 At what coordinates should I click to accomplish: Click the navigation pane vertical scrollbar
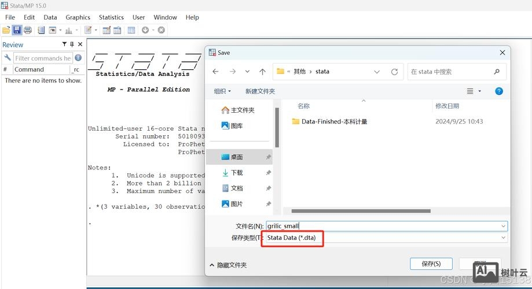(x=277, y=127)
